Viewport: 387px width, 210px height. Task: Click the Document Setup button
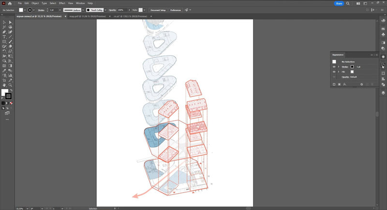pos(158,10)
